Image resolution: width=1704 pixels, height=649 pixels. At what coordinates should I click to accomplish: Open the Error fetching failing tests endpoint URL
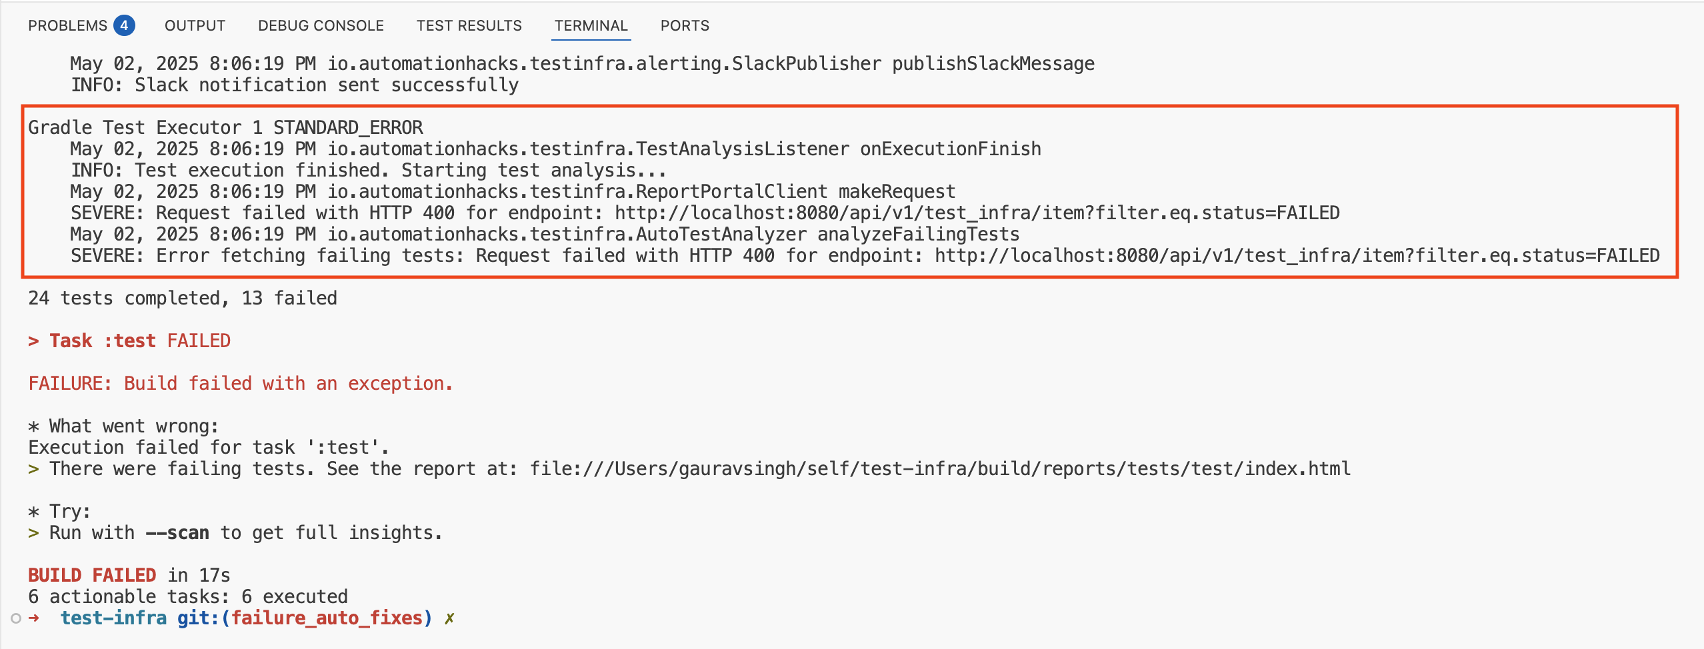coord(1297,256)
